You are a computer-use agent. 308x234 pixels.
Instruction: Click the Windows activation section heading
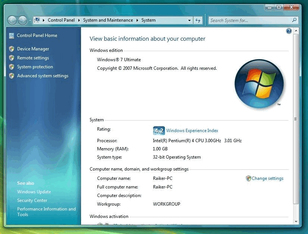tap(109, 216)
